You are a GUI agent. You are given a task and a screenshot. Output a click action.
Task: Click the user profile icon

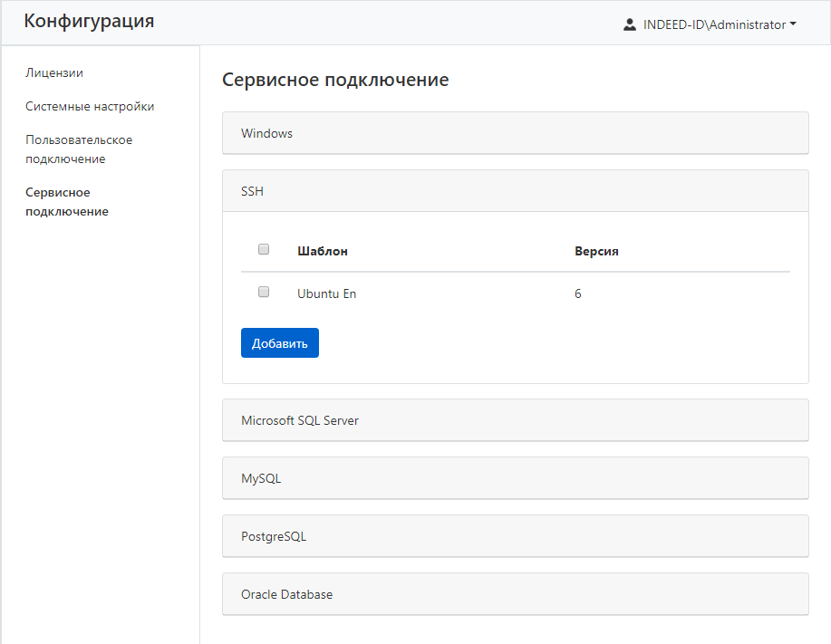tap(630, 24)
